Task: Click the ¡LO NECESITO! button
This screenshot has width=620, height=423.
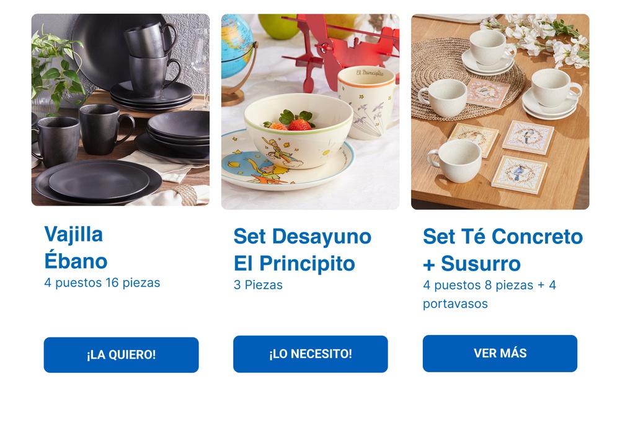Action: 311,354
